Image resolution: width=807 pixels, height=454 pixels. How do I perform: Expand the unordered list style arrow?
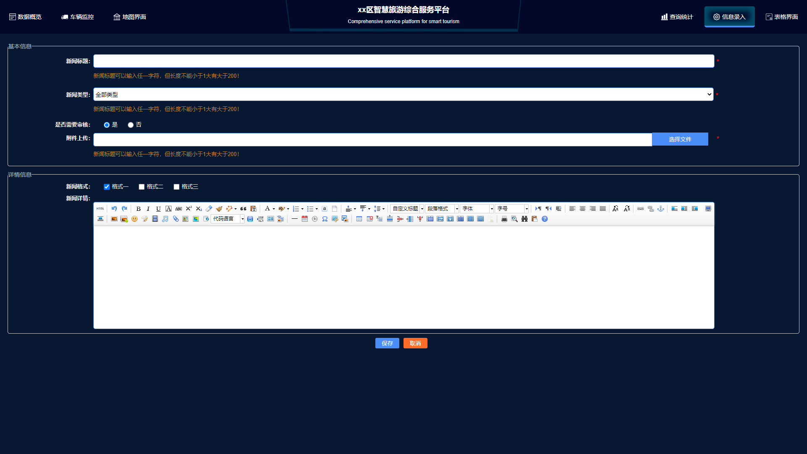pyautogui.click(x=316, y=209)
